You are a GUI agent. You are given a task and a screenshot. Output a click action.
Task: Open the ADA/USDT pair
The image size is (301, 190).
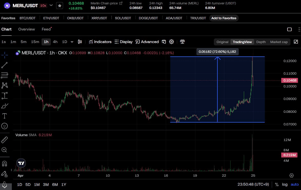pos(174,18)
